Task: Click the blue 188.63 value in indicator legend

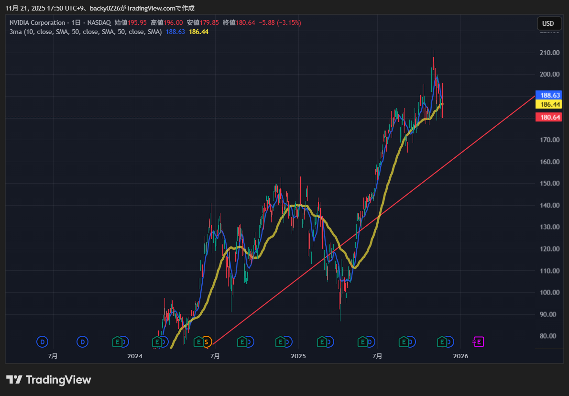Action: tap(175, 32)
